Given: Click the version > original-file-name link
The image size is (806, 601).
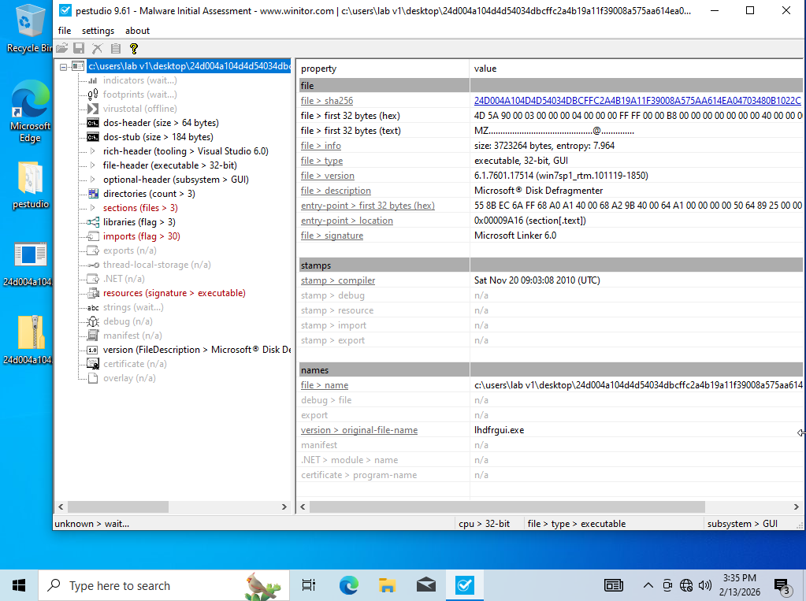Looking at the screenshot, I should pyautogui.click(x=359, y=430).
